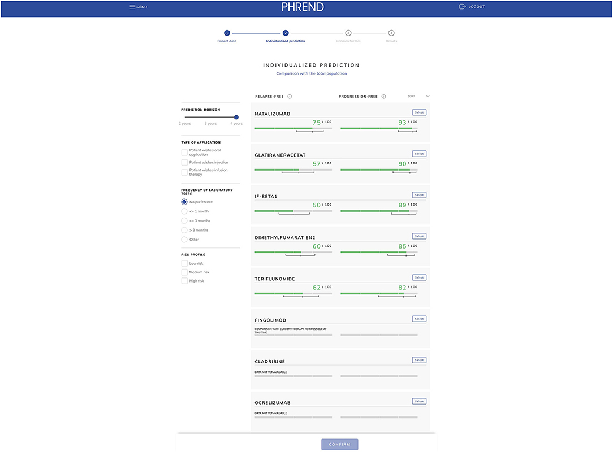Select Glatirameracetat therapy
The image size is (613, 456).
click(419, 154)
